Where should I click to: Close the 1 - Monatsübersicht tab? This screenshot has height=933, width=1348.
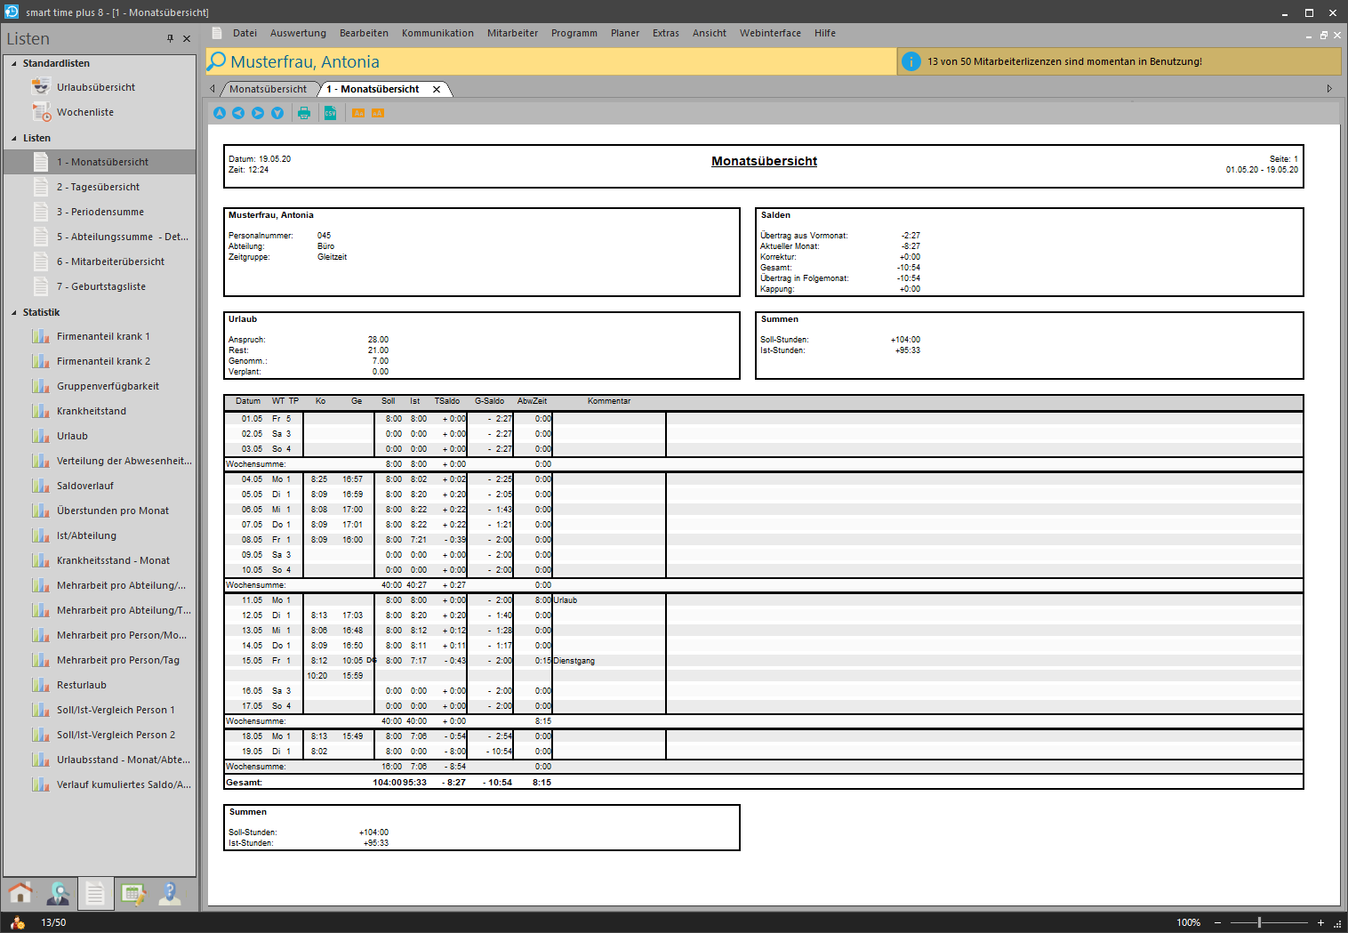point(437,89)
